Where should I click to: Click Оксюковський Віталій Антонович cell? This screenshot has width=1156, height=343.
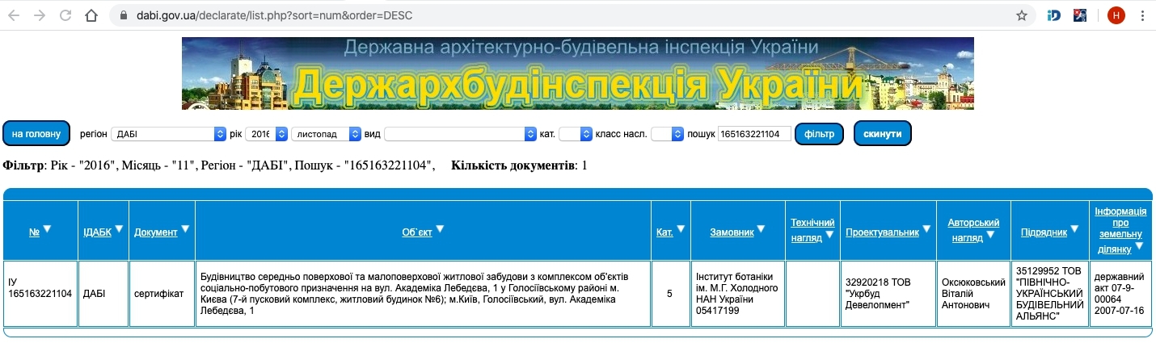coord(974,294)
